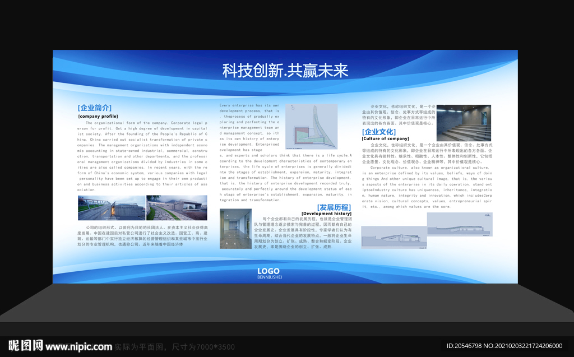Open the stone path building photo
The image size is (574, 357).
[x=177, y=207]
